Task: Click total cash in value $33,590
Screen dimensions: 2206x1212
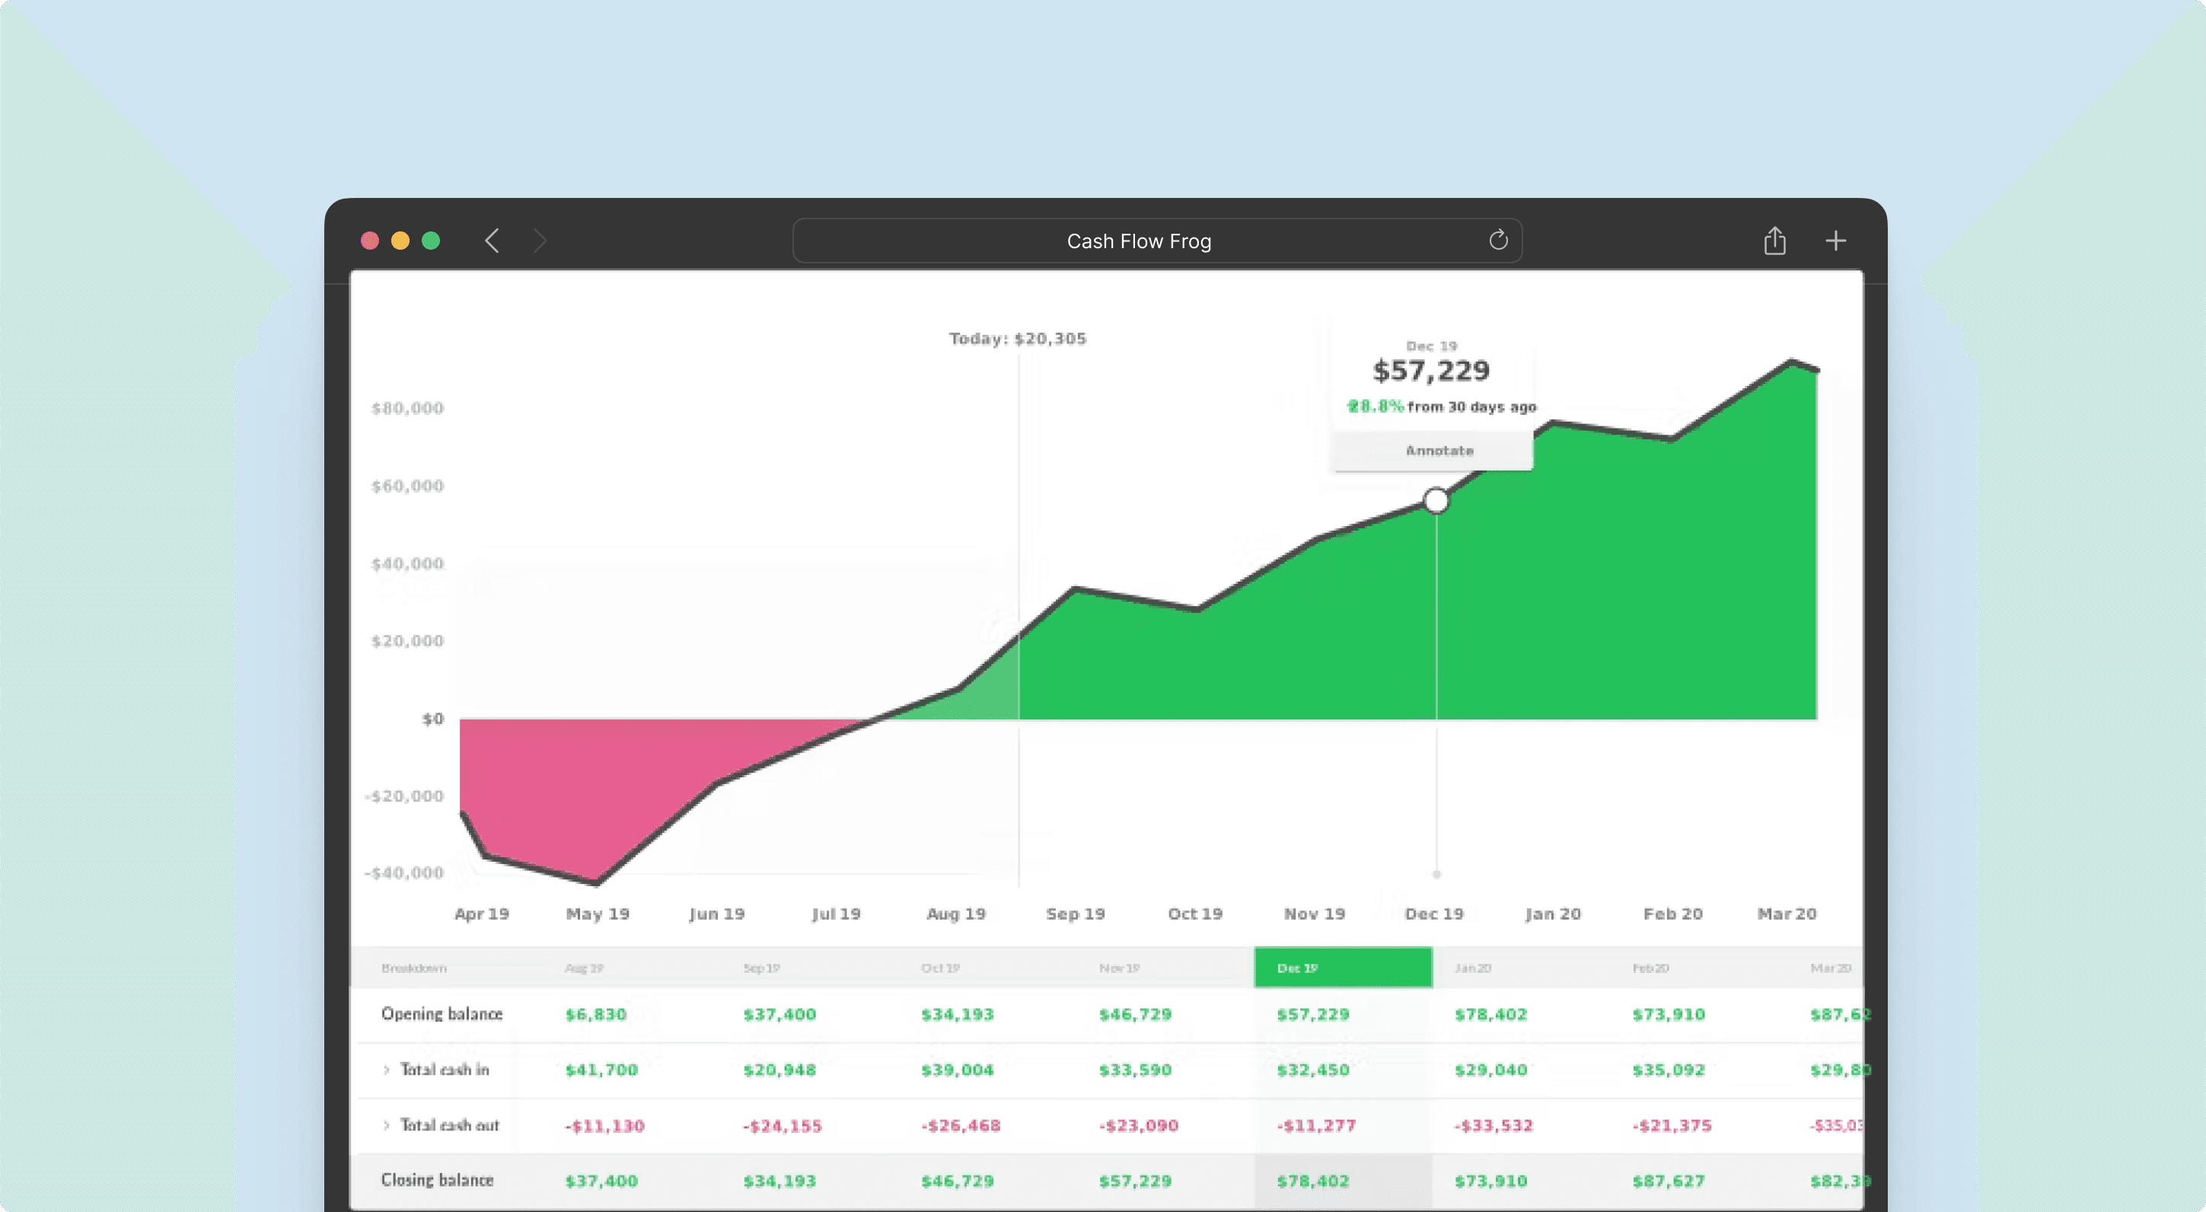Action: coord(1136,1070)
